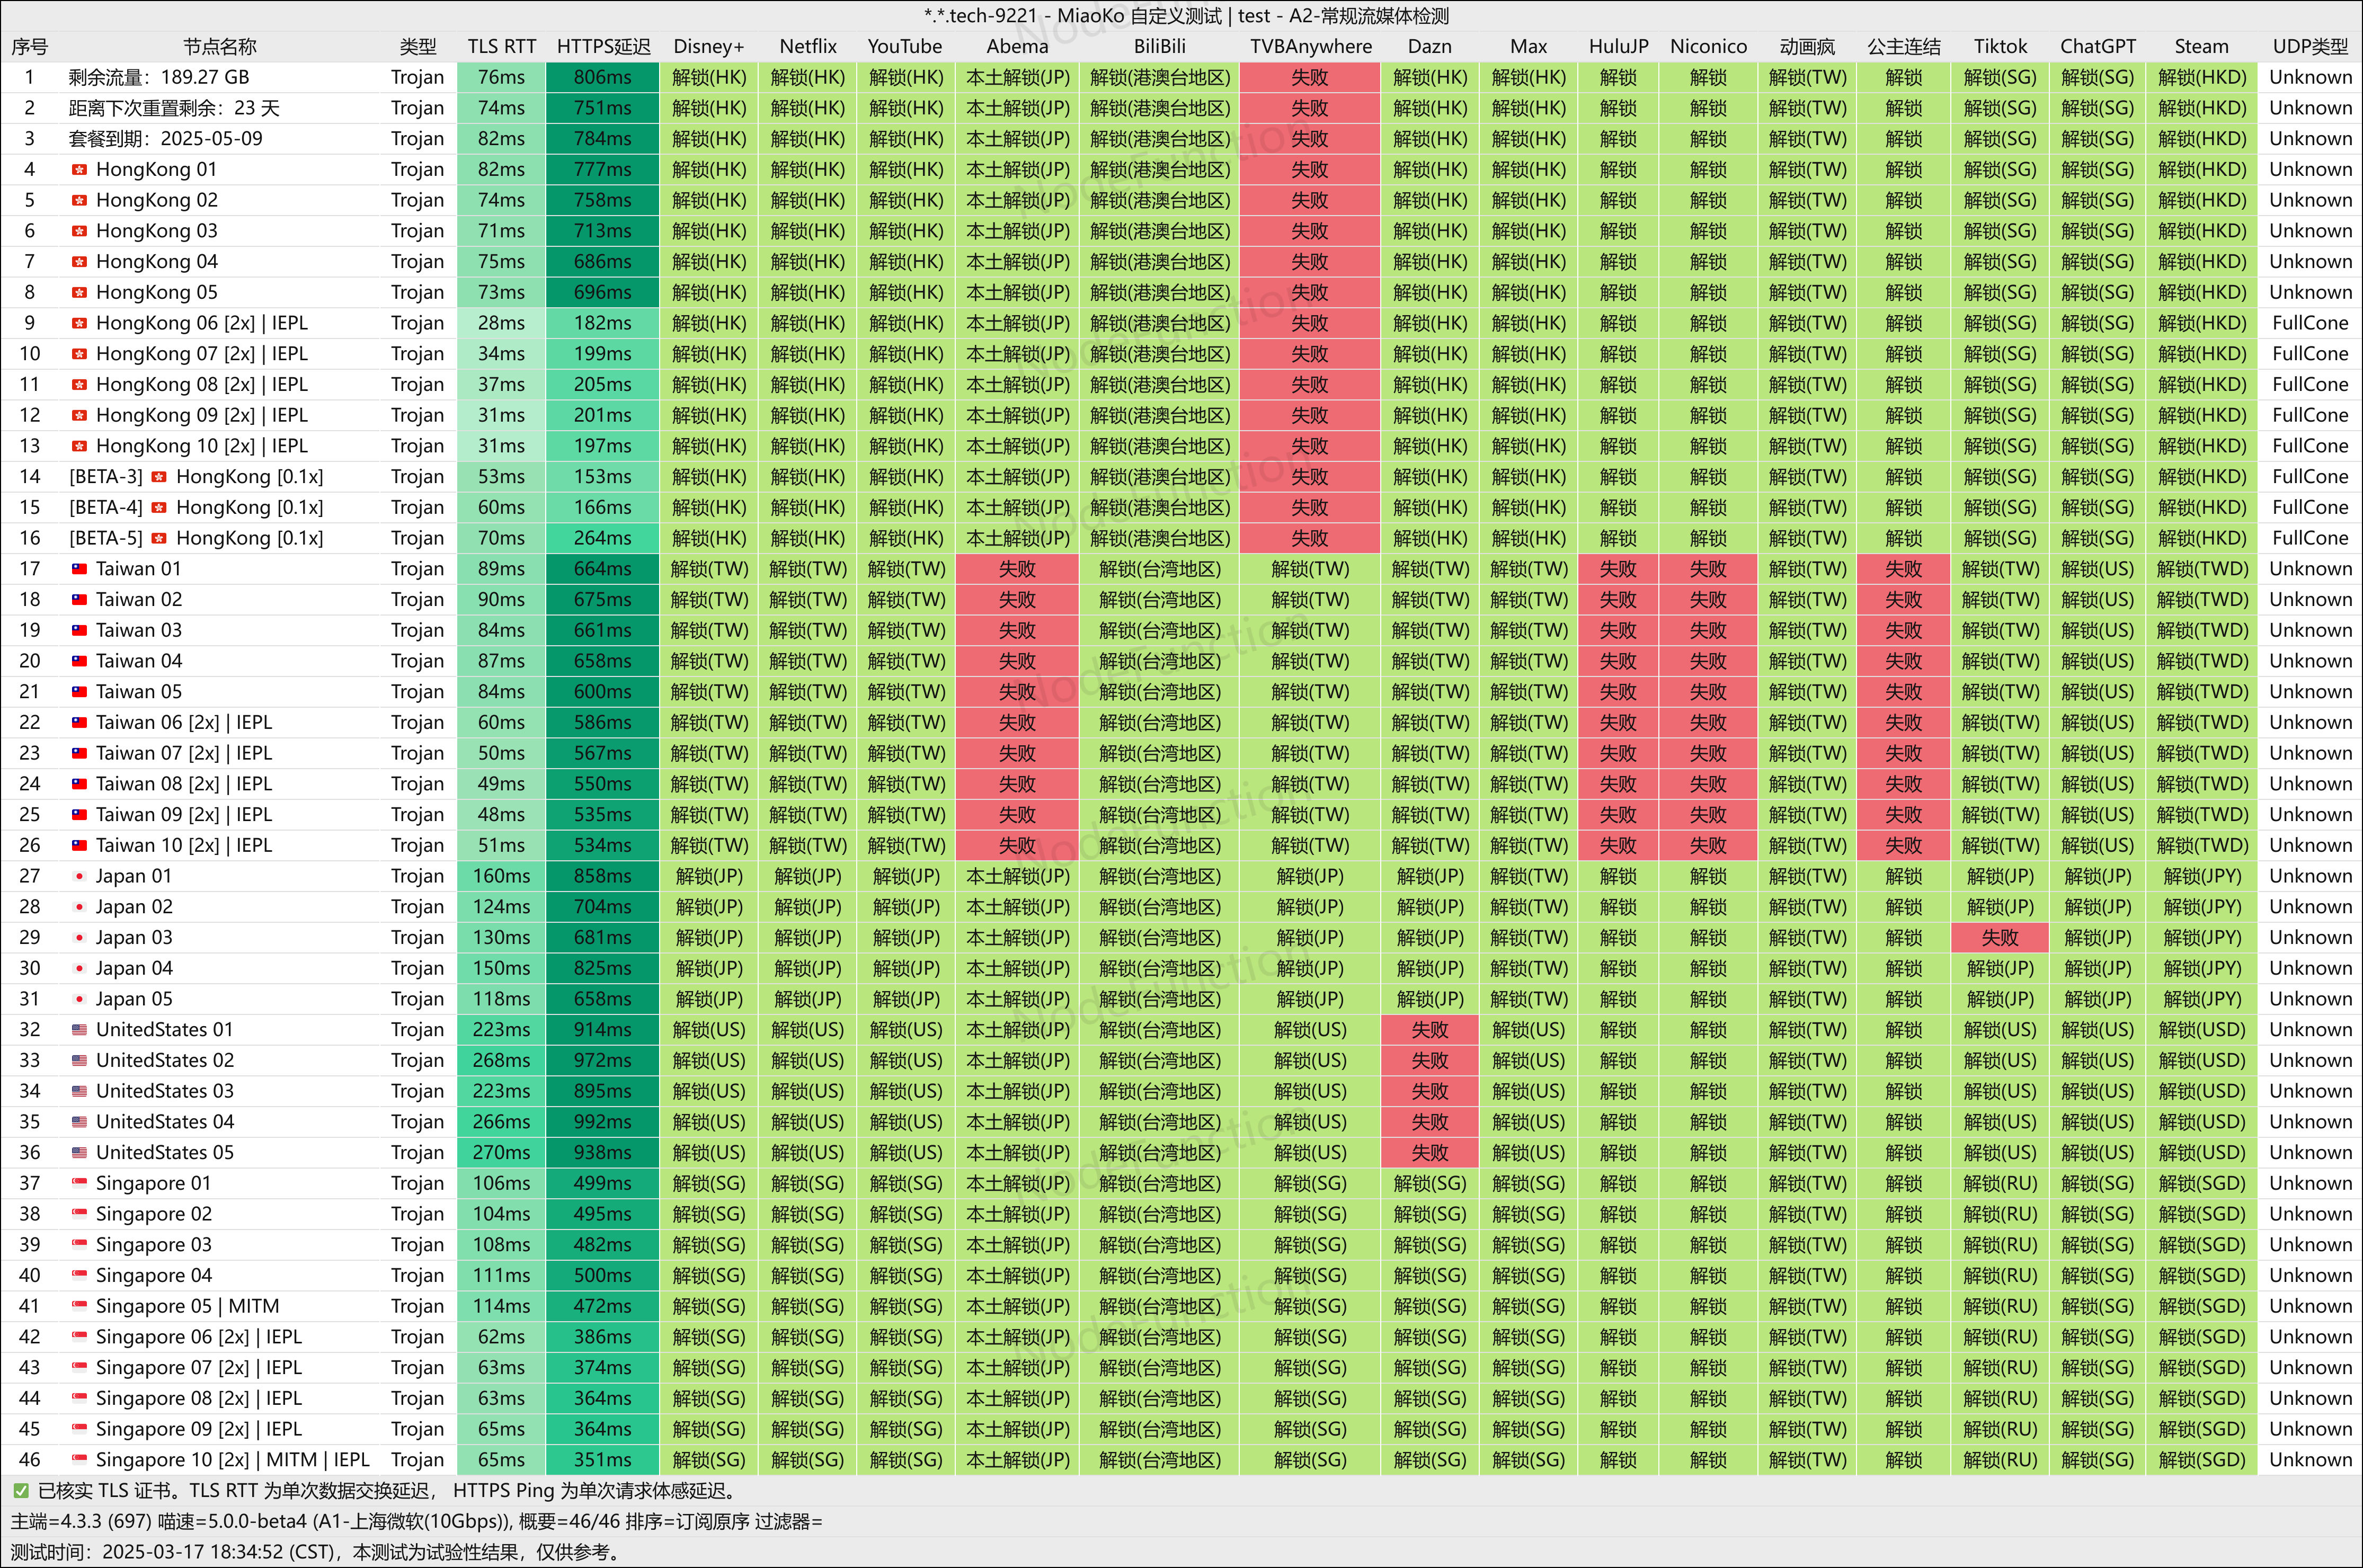
Task: Click the flag icon of Taiwan 06 [2x] | IEPL
Action: click(79, 723)
